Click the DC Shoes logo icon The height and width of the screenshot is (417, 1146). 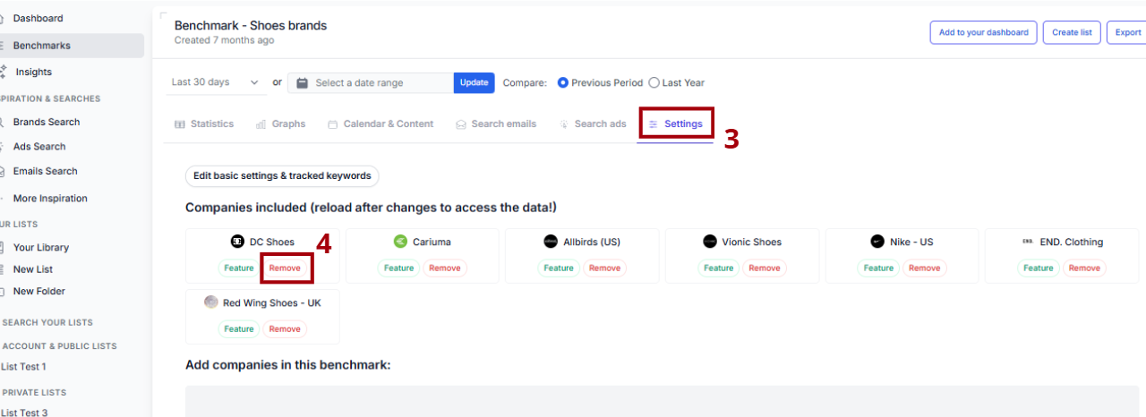click(x=237, y=242)
